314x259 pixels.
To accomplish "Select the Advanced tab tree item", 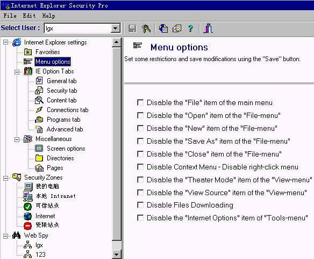I will 65,129.
